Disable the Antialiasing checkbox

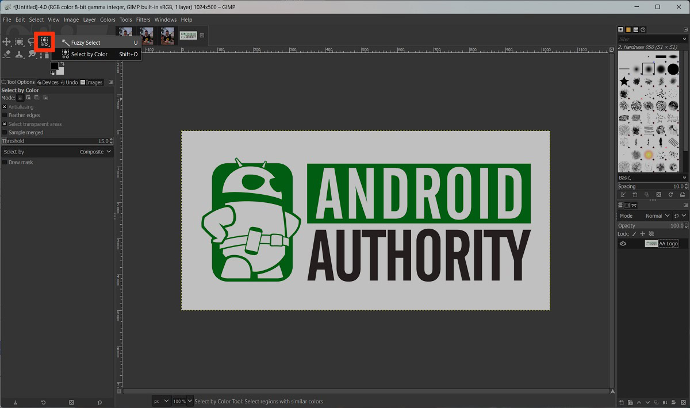pyautogui.click(x=5, y=107)
